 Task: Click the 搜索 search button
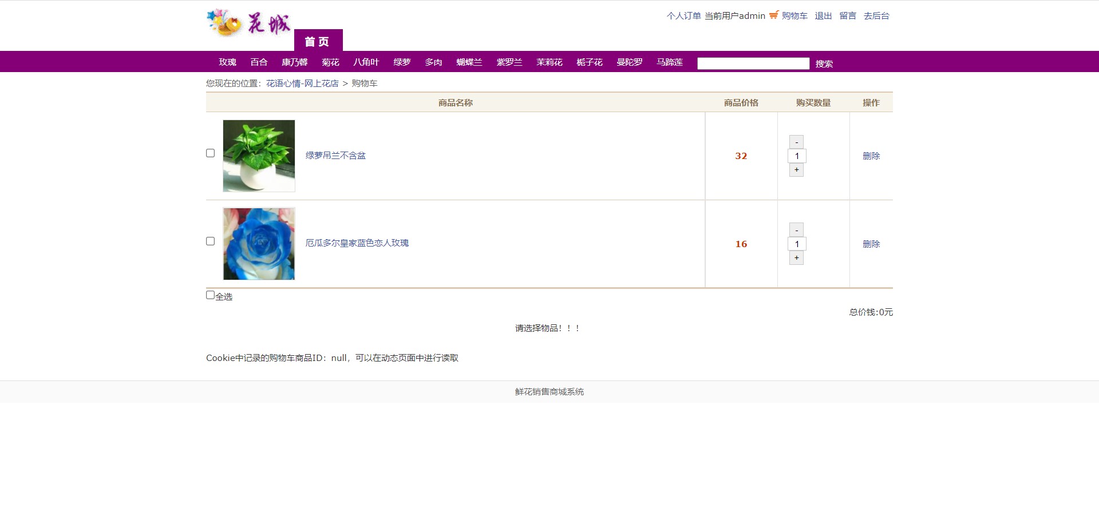pyautogui.click(x=824, y=64)
